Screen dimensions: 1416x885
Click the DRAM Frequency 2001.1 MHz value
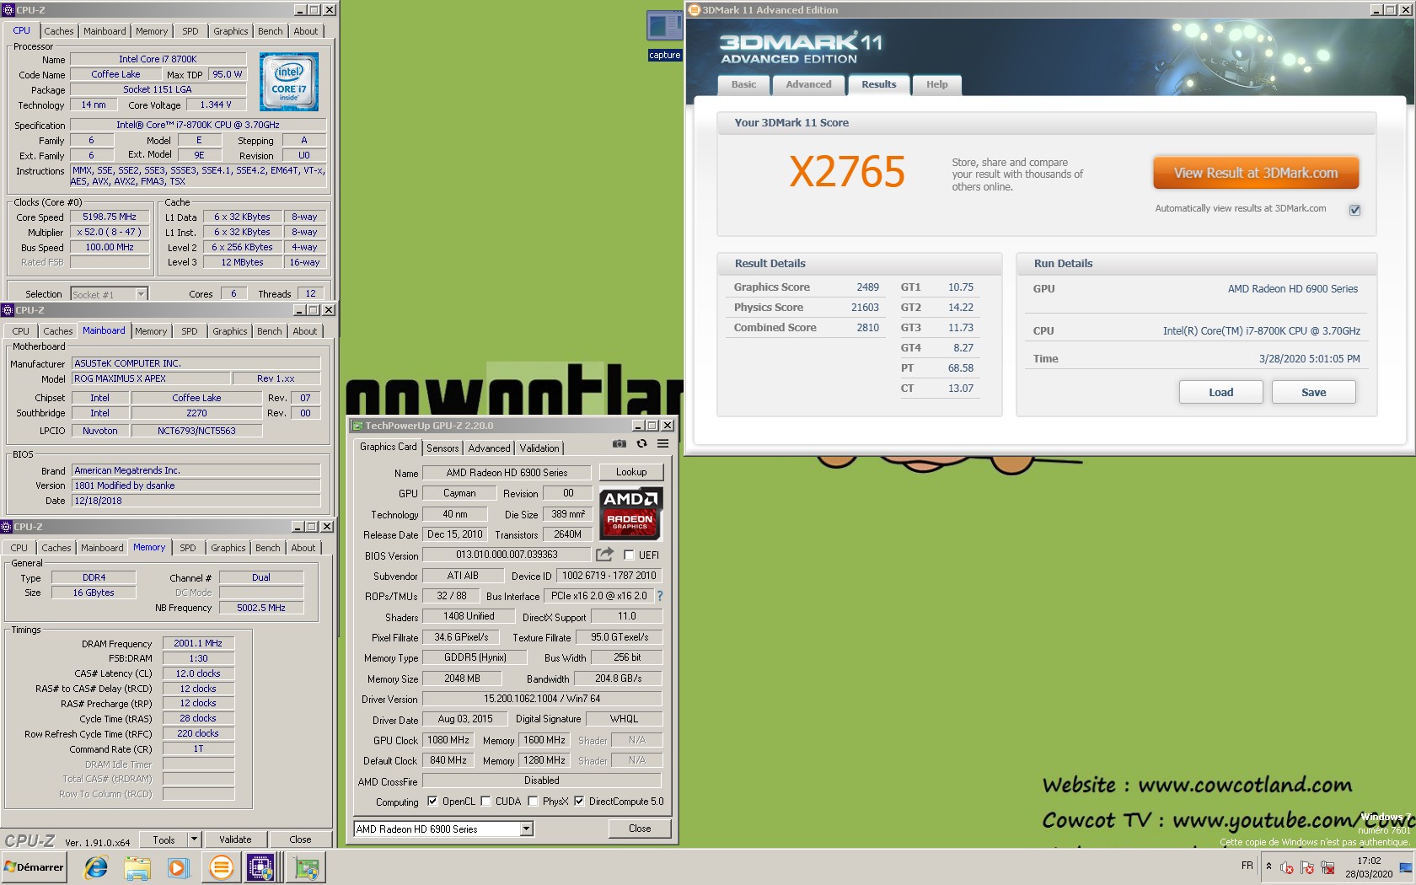tap(198, 643)
